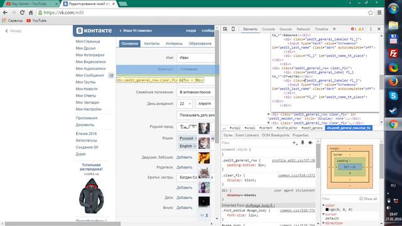Open birthday day dropdown showing 22
402x226 pixels.
[185, 104]
